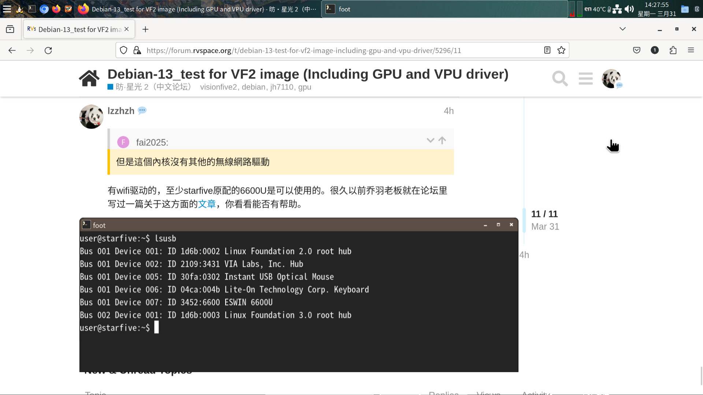Image resolution: width=703 pixels, height=395 pixels.
Task: Open the Firefox hamburger application menu
Action: click(691, 51)
